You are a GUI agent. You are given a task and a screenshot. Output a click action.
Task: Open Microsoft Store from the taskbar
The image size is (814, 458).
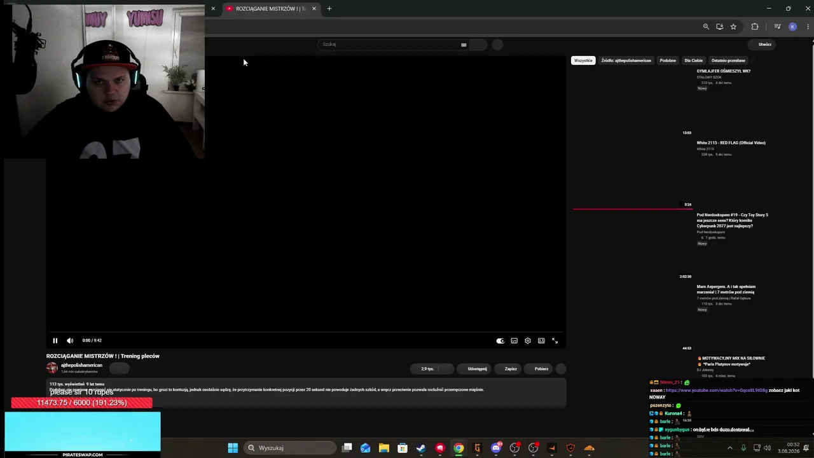(x=403, y=448)
